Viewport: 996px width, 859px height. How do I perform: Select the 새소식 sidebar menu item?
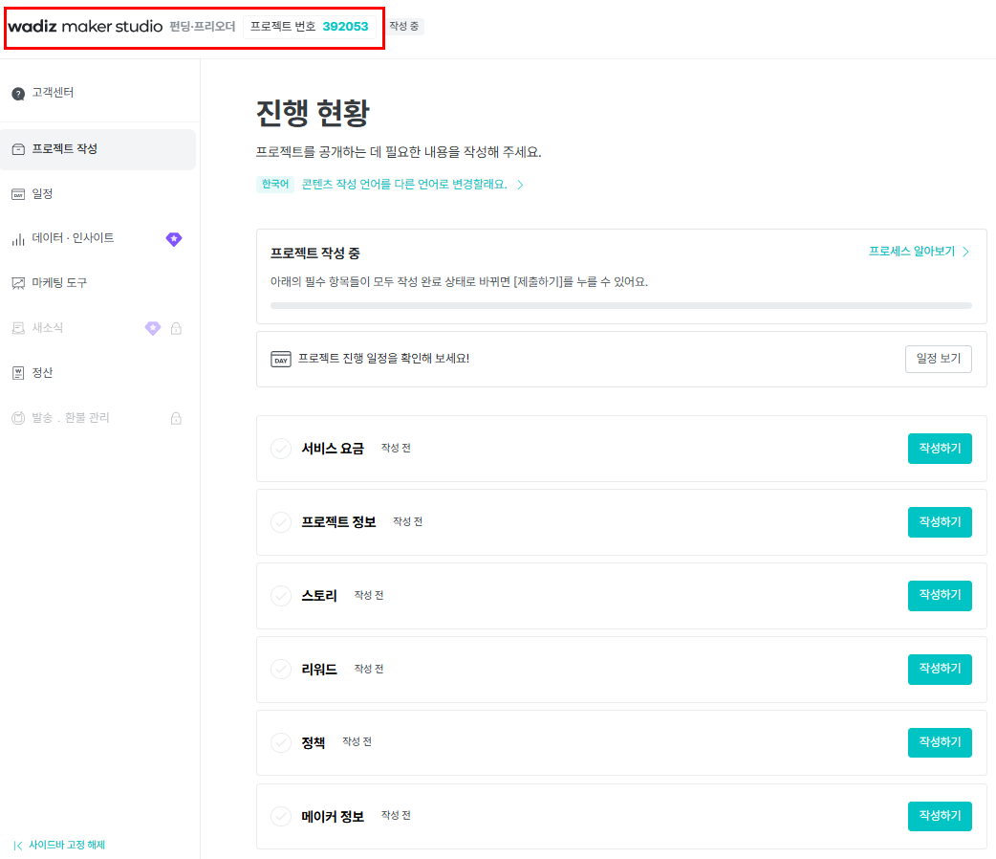pos(48,328)
